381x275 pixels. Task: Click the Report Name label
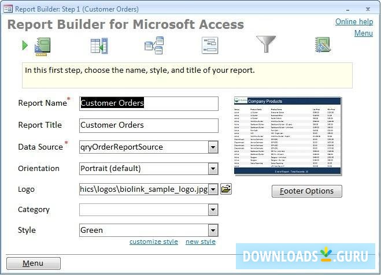tap(43, 103)
